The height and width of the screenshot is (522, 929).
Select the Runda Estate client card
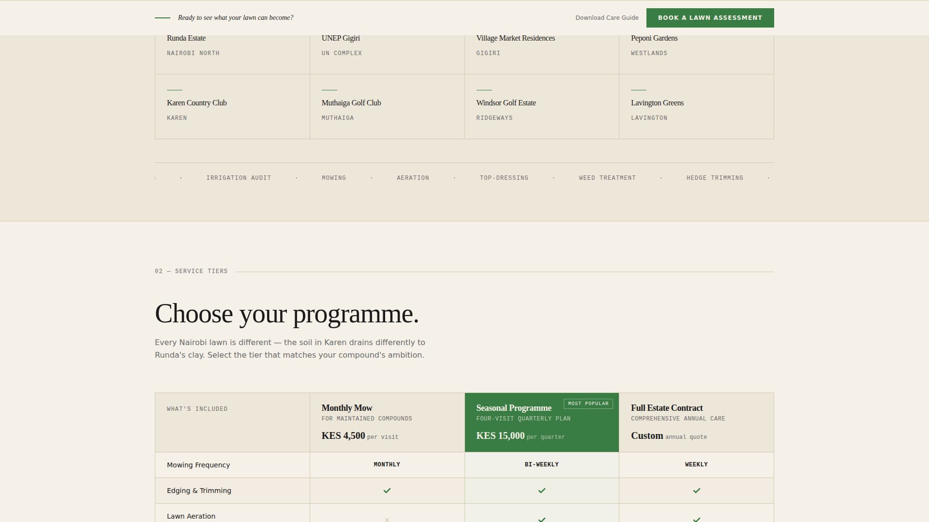coord(232,54)
